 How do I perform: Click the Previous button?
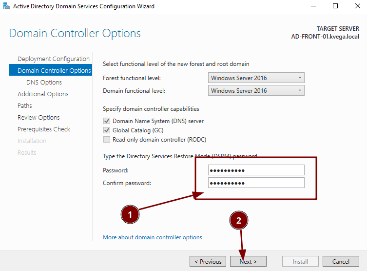click(x=208, y=262)
